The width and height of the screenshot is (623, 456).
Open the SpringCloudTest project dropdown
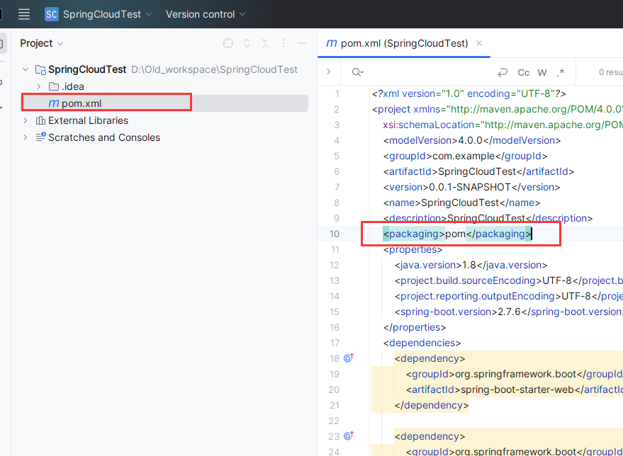[x=99, y=14]
